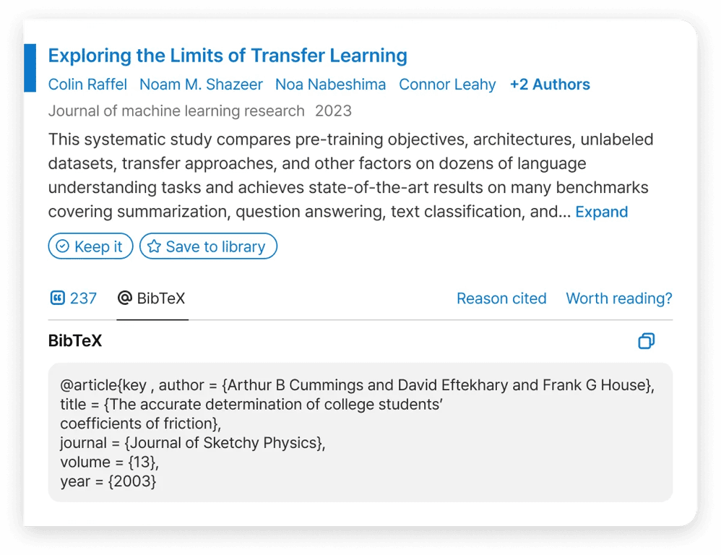721x555 pixels.
Task: Open Connor Leahy's author page
Action: click(x=447, y=85)
